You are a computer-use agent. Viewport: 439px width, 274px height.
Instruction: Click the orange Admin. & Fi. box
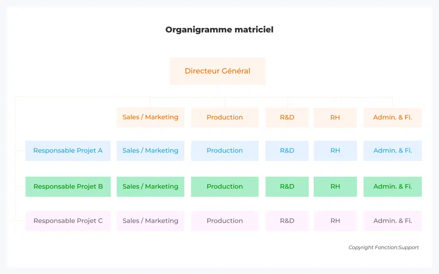[x=393, y=117]
